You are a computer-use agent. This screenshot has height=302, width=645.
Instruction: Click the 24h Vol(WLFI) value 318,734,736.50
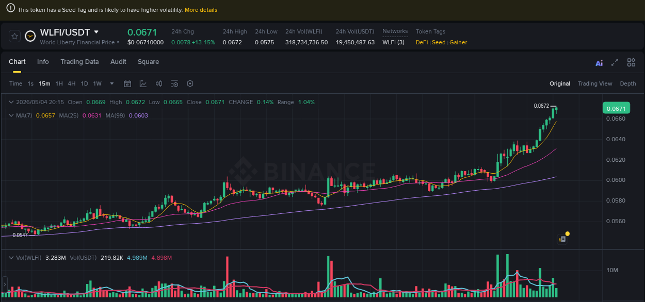(307, 42)
